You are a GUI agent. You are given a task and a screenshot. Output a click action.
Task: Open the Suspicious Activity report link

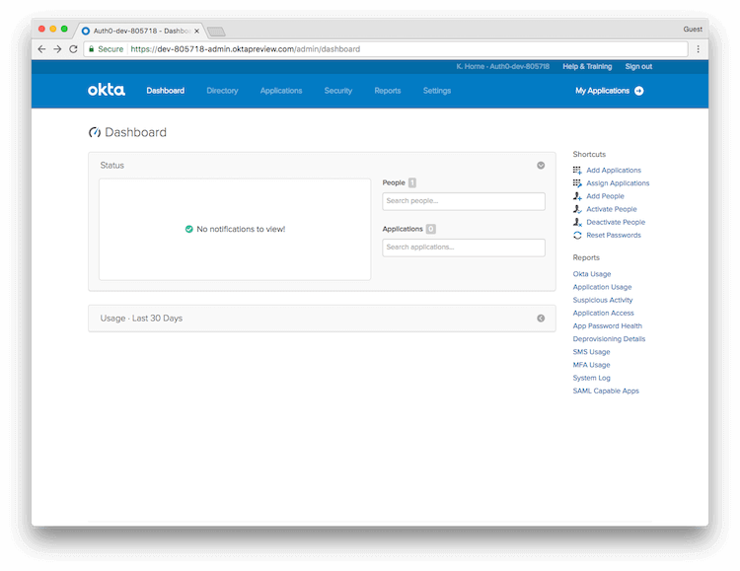pyautogui.click(x=603, y=300)
